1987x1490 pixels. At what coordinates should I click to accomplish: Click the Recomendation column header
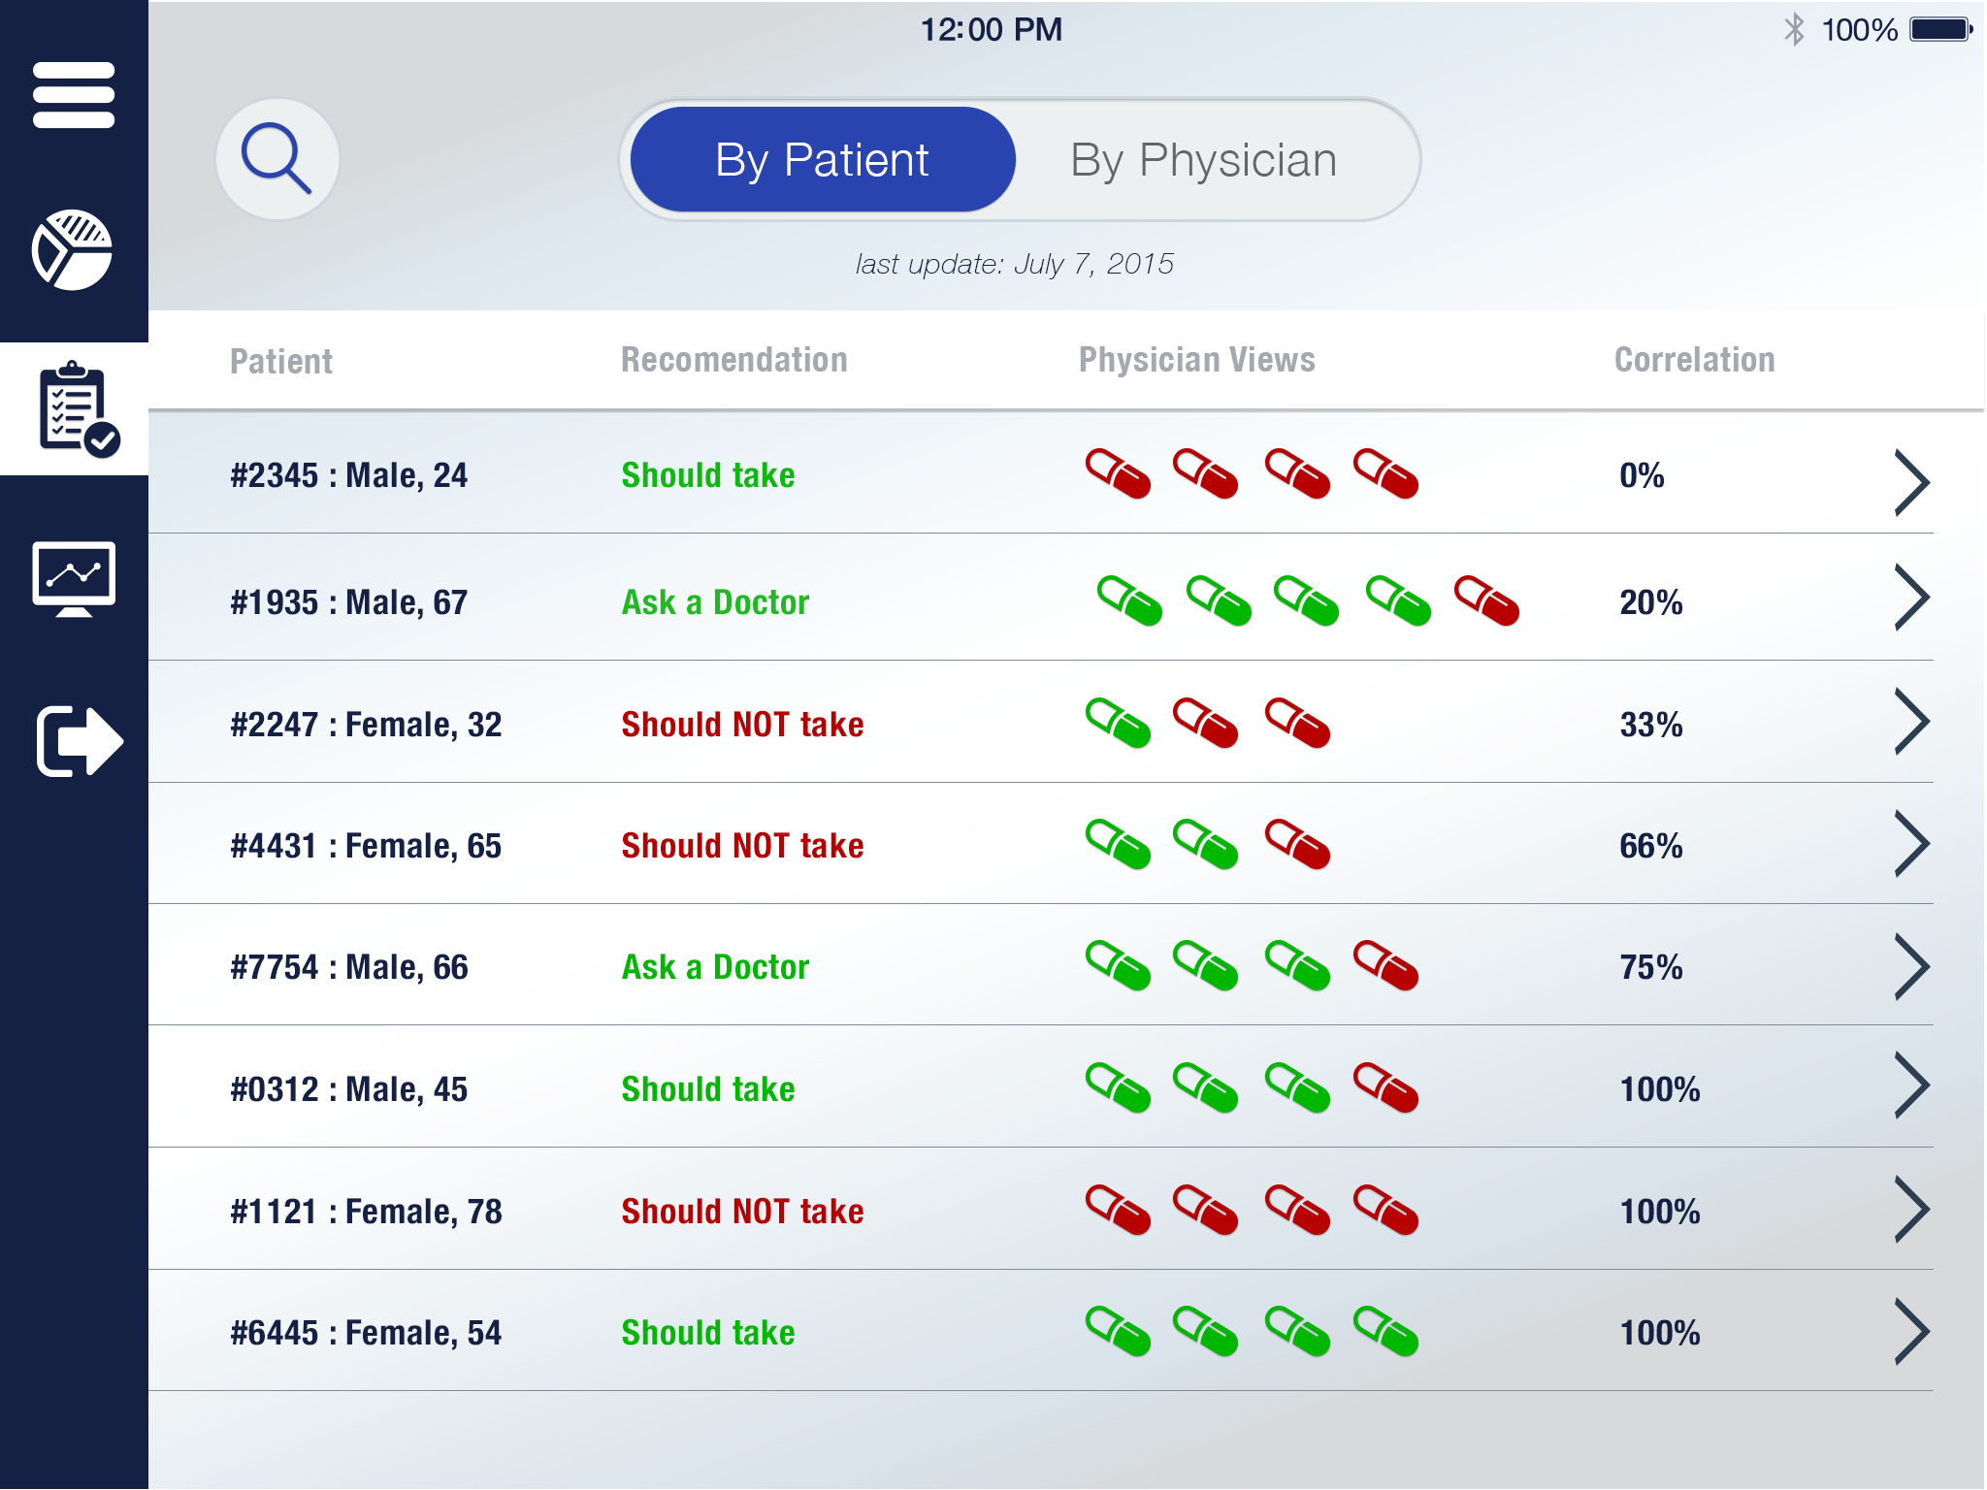tap(733, 360)
